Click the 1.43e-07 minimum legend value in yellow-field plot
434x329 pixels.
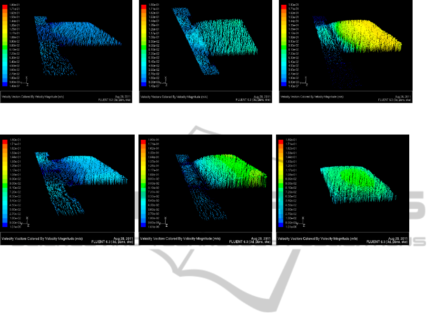point(290,87)
